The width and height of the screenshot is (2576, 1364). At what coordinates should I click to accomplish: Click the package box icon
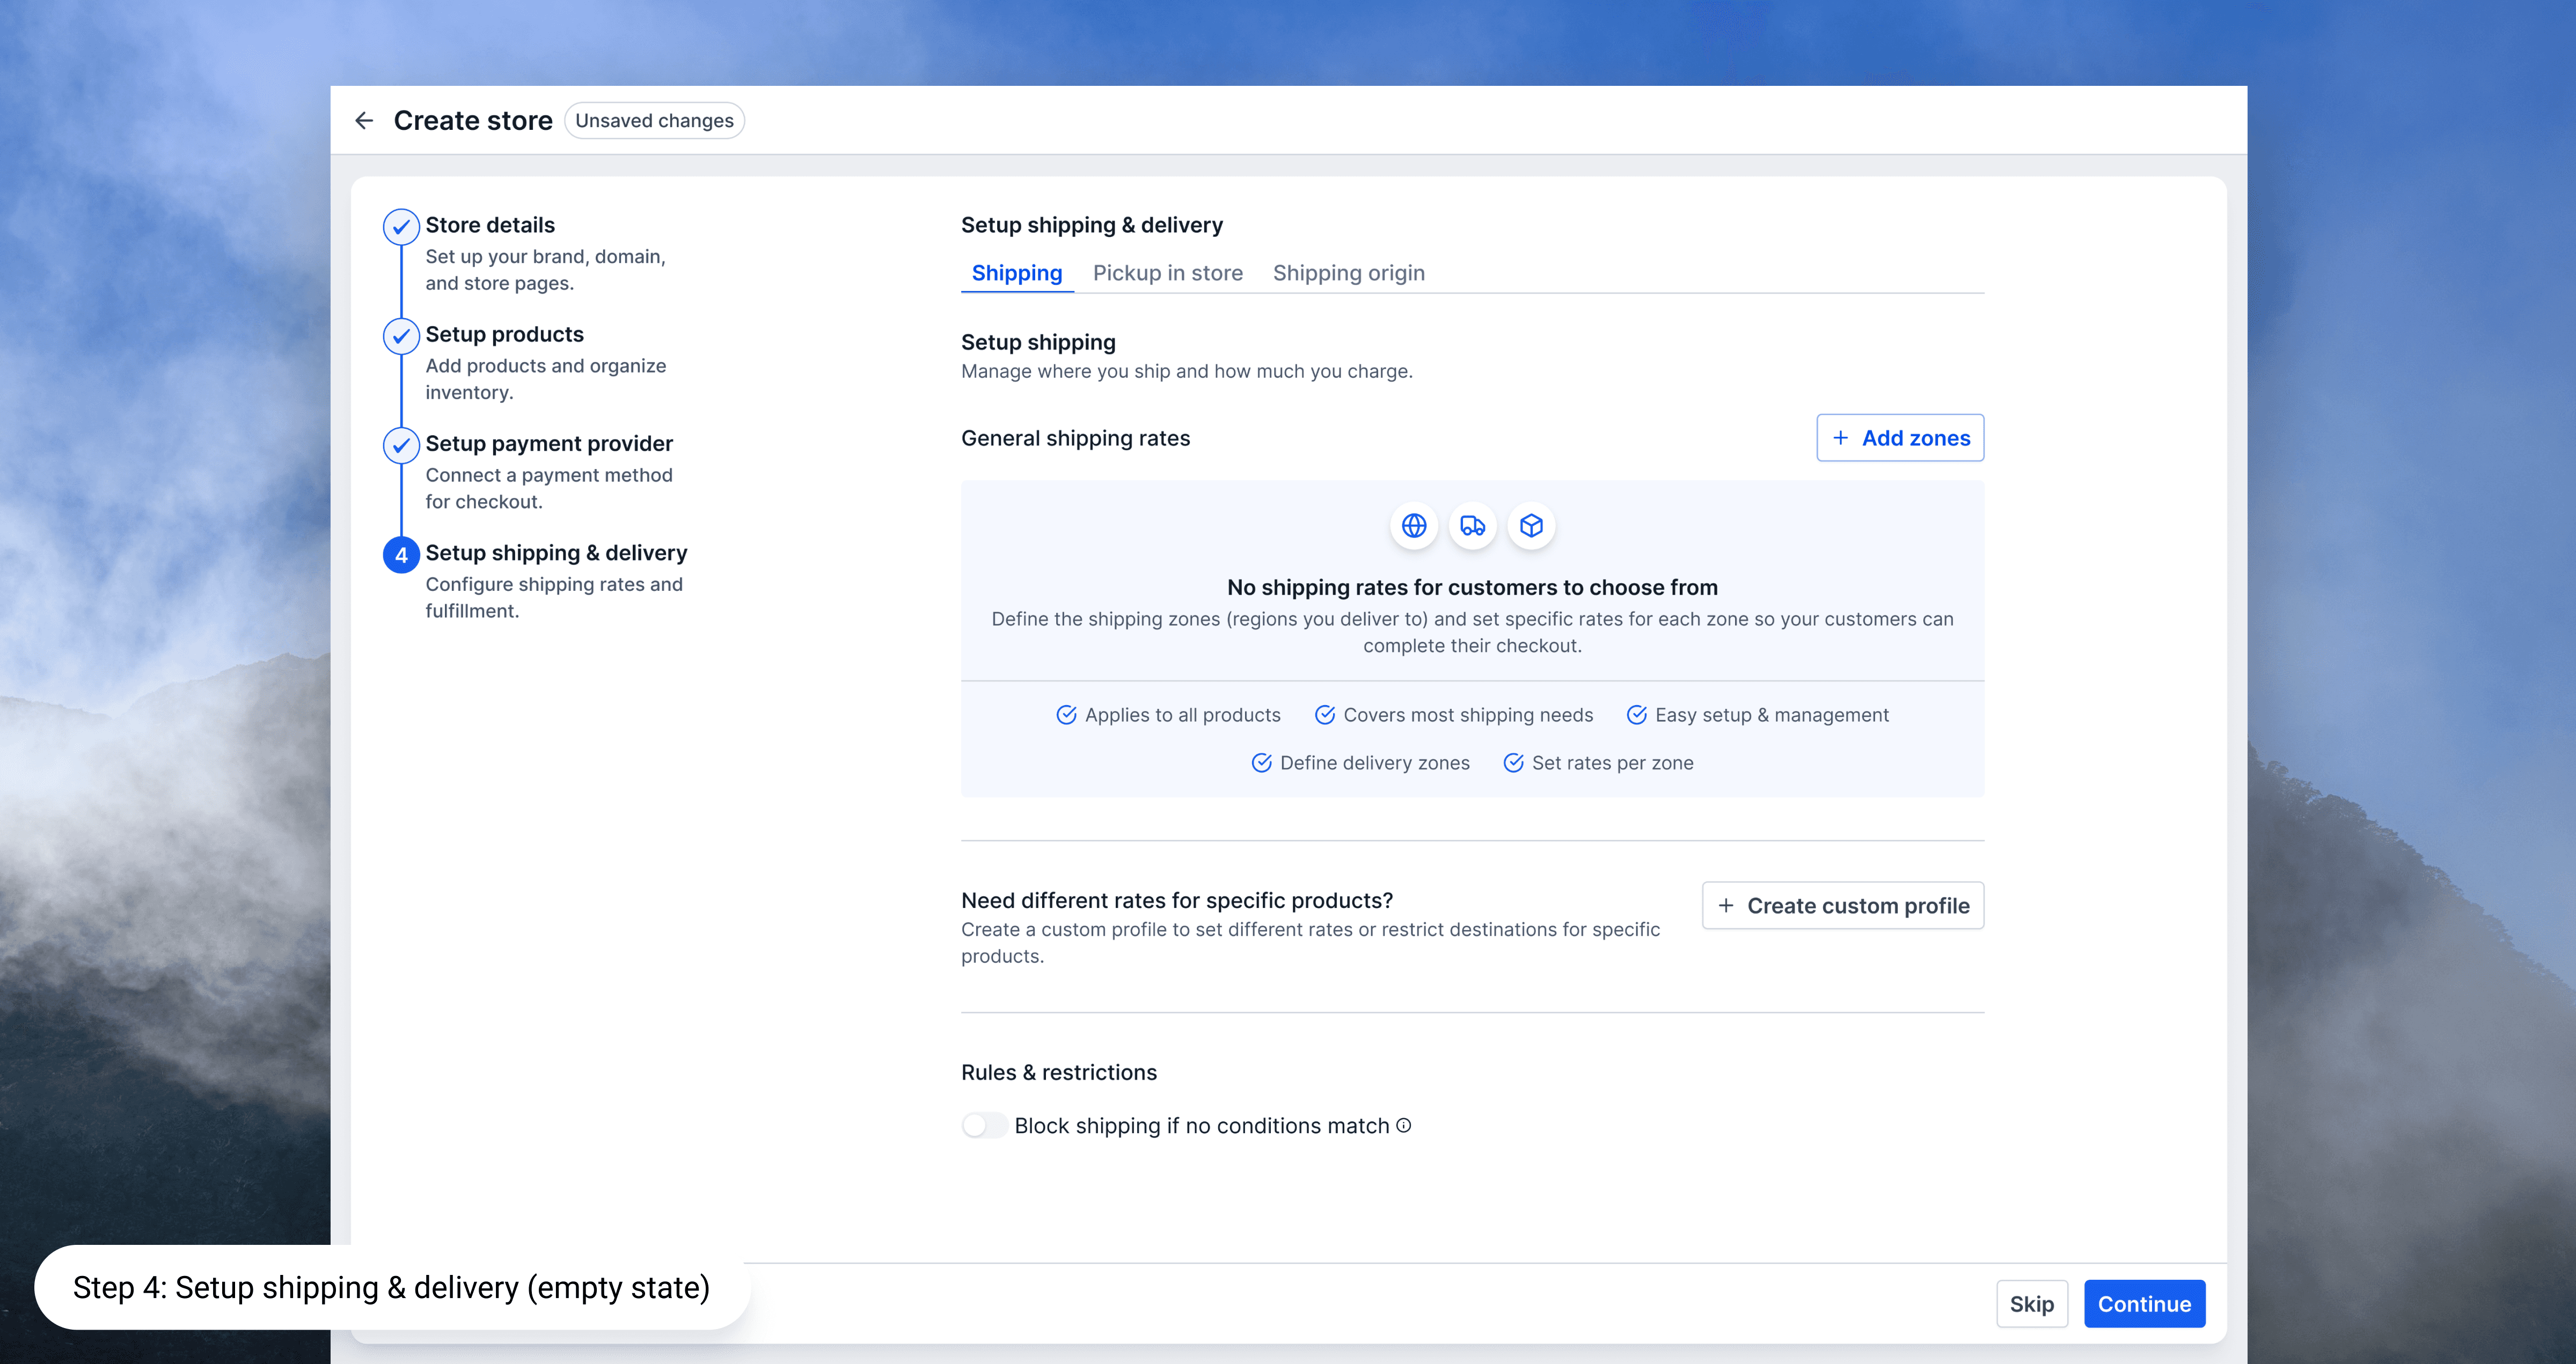[x=1531, y=526]
